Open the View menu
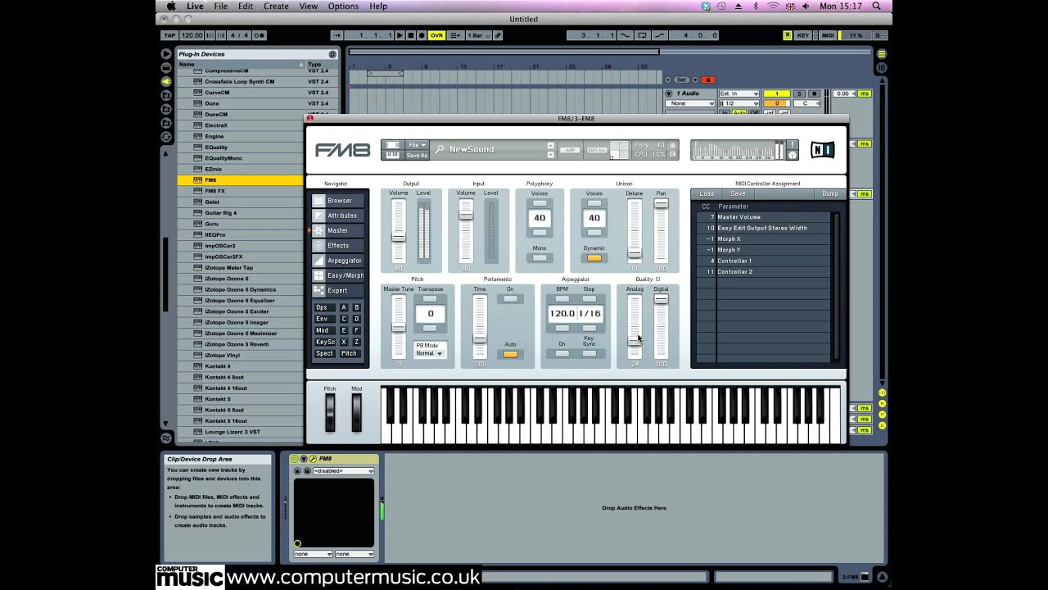Image resolution: width=1048 pixels, height=590 pixels. coord(309,6)
